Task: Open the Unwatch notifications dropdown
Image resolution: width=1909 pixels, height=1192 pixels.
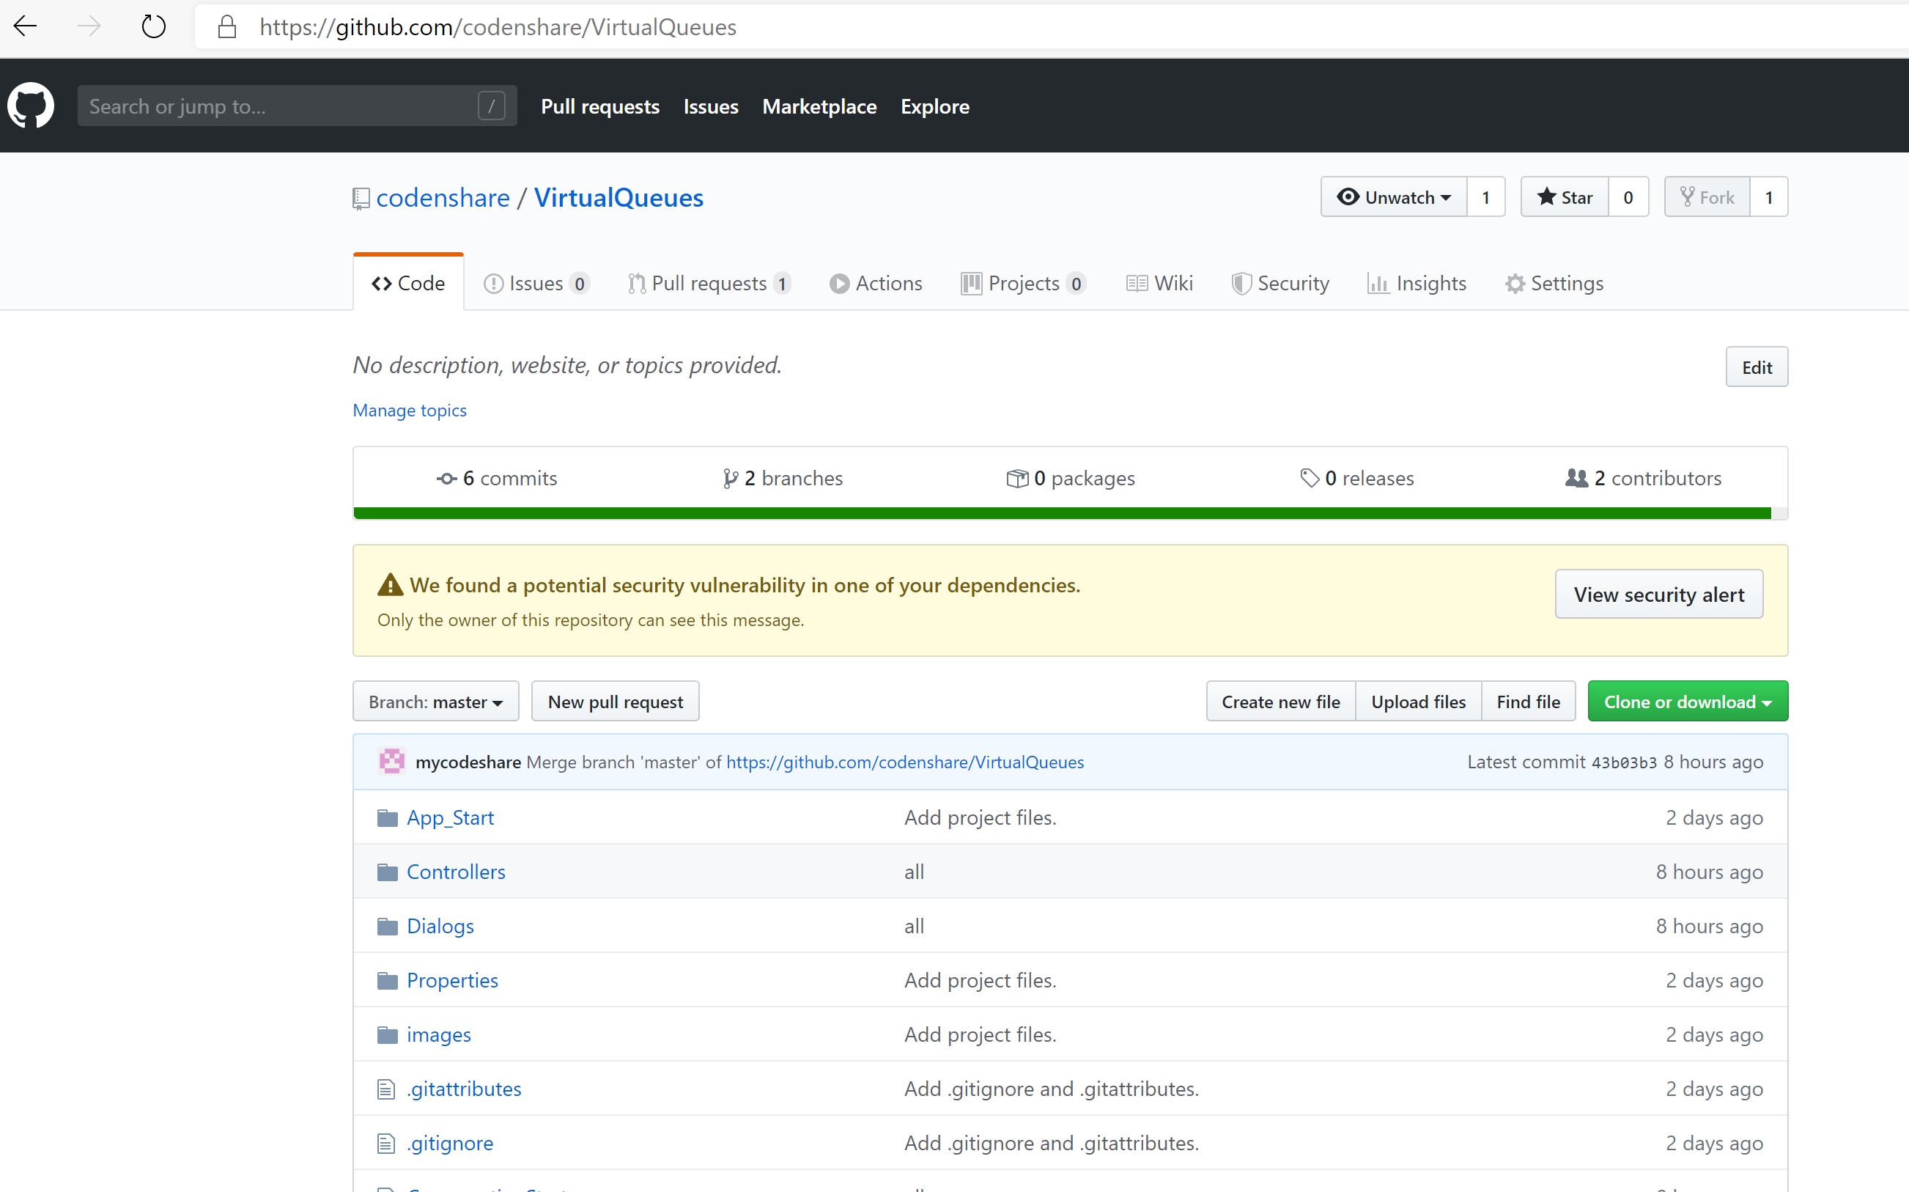Action: pos(1394,197)
